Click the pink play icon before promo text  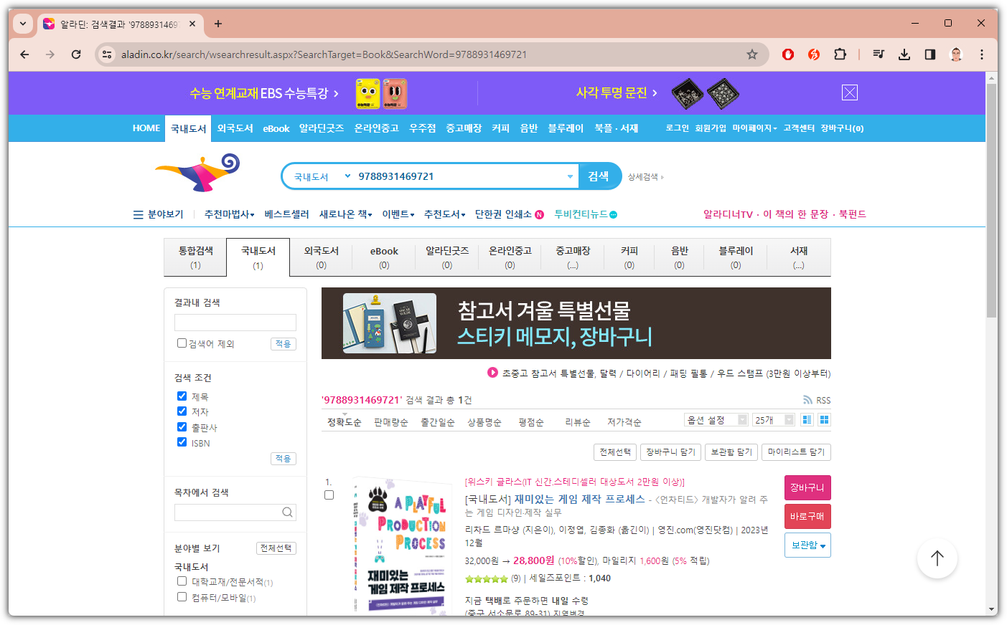492,373
